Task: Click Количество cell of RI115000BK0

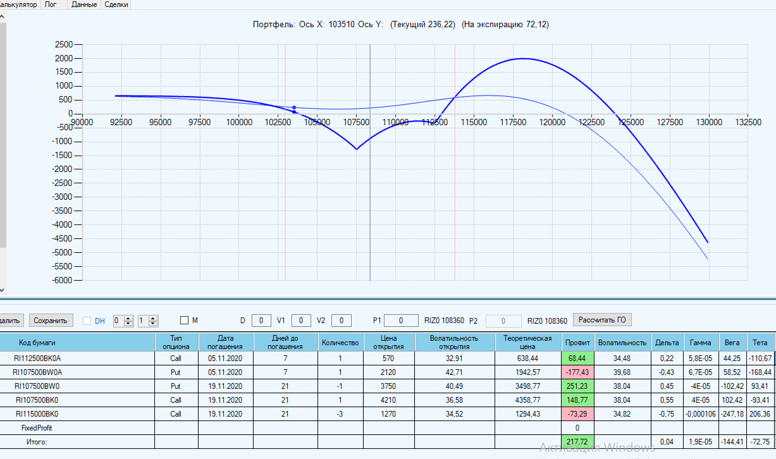Action: (340, 414)
